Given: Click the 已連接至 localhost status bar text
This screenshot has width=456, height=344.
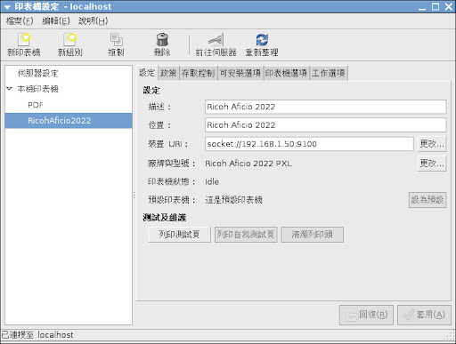Looking at the screenshot, I should point(37,335).
